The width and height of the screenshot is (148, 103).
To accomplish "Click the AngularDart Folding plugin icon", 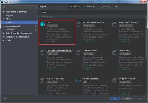I will (x=115, y=24).
